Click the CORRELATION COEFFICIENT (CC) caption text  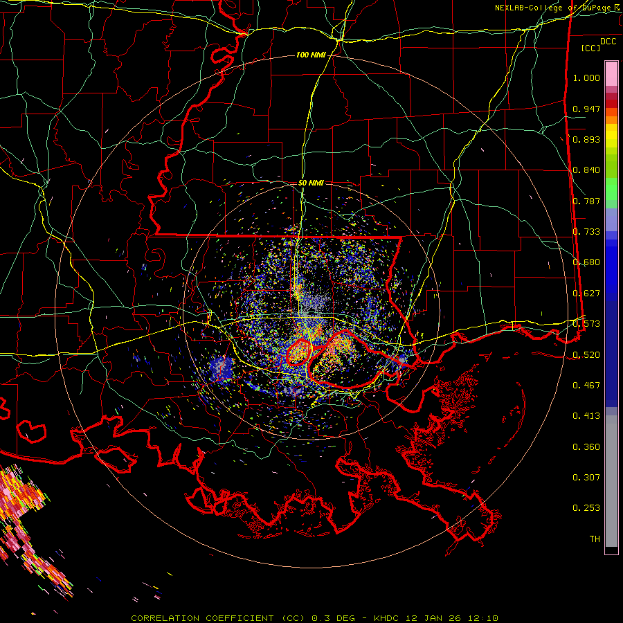(x=218, y=618)
